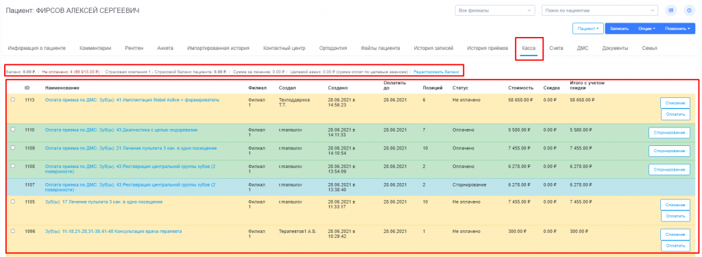Click the Статус column header

[x=460, y=88]
